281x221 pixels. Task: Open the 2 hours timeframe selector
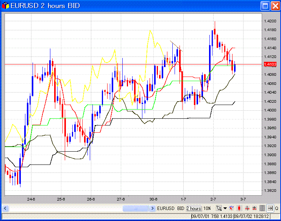tap(194, 208)
